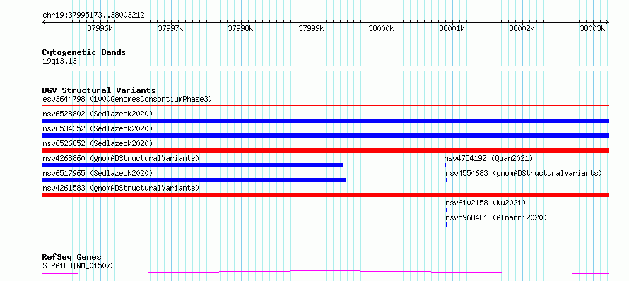Screen dimensions: 629x281
Task: Click the DGV Structural Variants track title
Action: point(99,90)
